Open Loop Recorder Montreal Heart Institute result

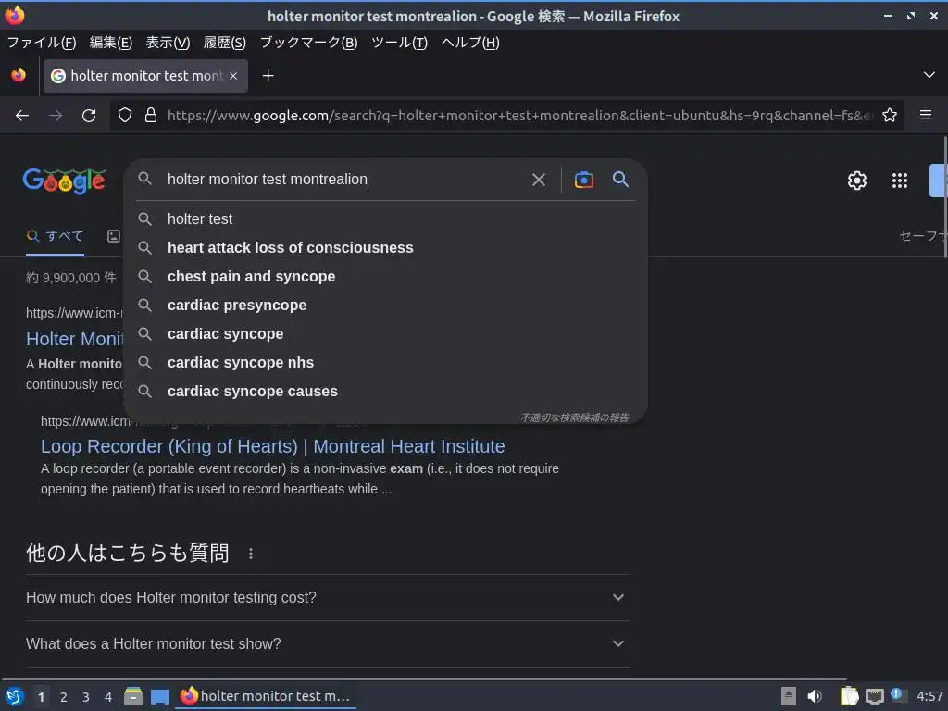click(273, 446)
